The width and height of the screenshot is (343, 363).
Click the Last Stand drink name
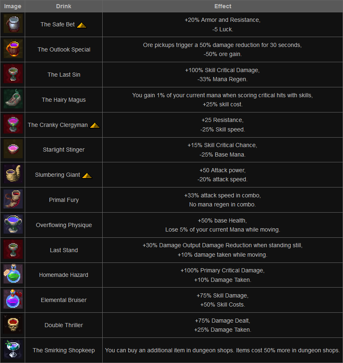(x=63, y=250)
